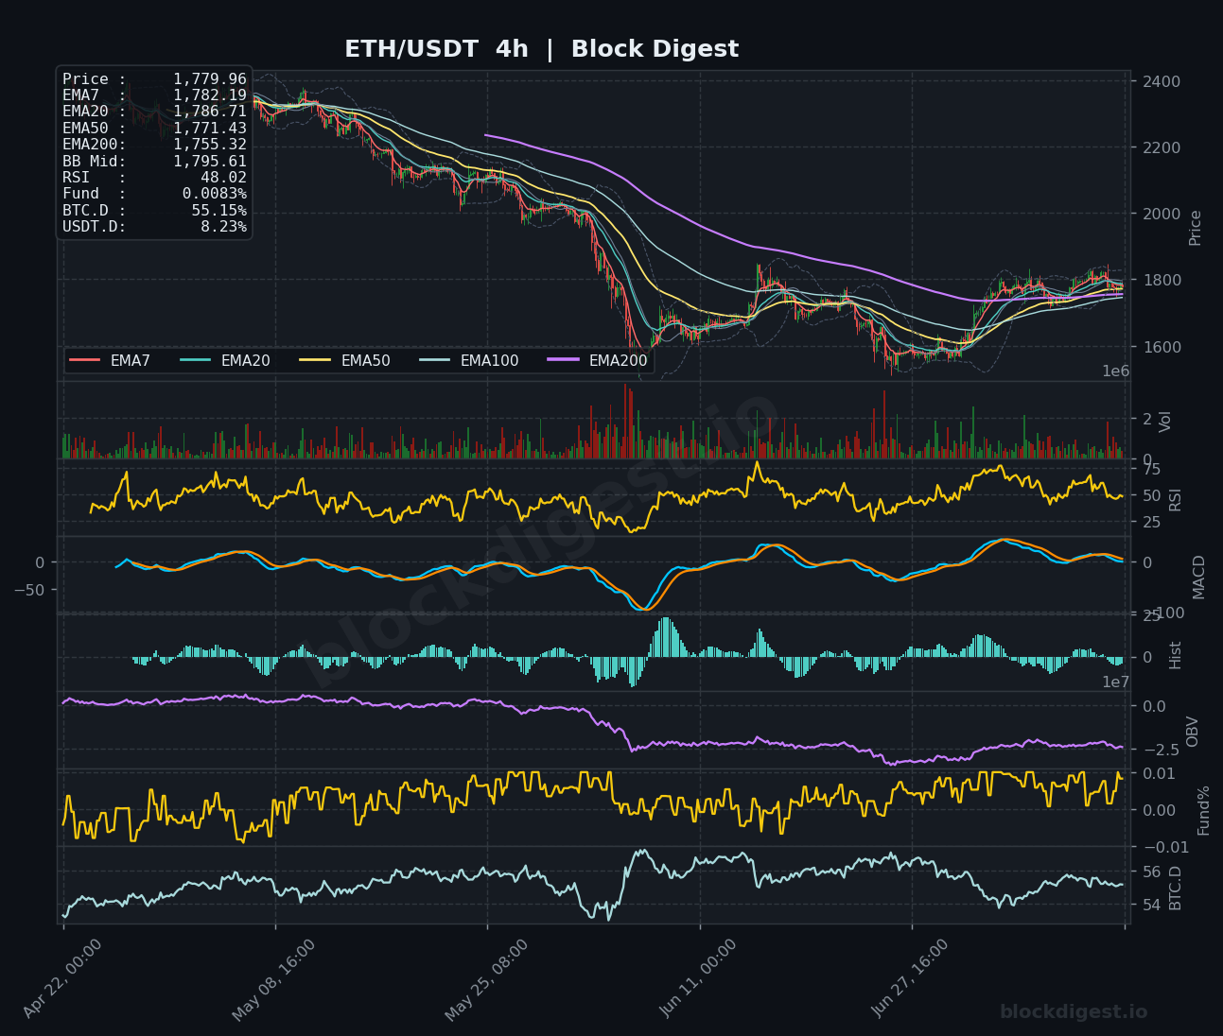Viewport: 1223px width, 1036px height.
Task: Click the 1600 price axis tick
Action: pyautogui.click(x=1162, y=346)
